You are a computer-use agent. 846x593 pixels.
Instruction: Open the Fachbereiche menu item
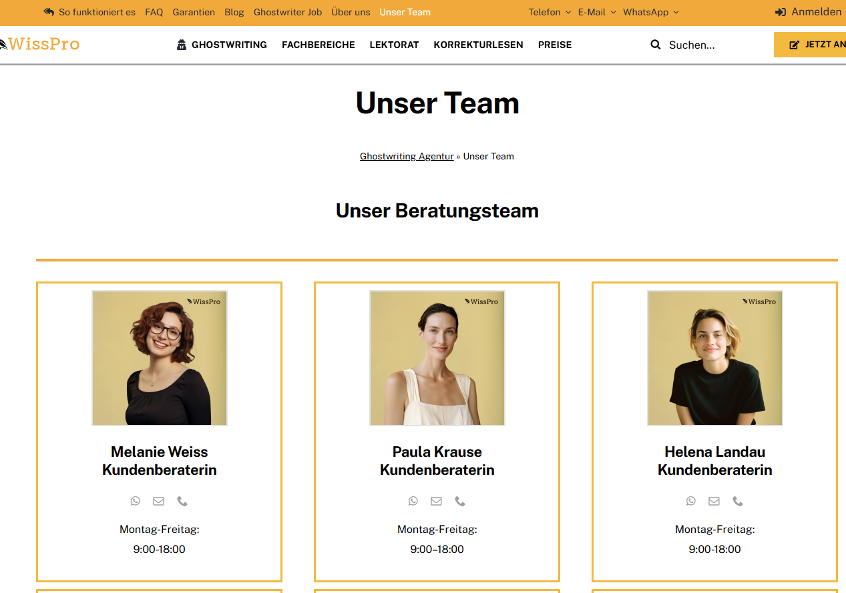(x=319, y=45)
